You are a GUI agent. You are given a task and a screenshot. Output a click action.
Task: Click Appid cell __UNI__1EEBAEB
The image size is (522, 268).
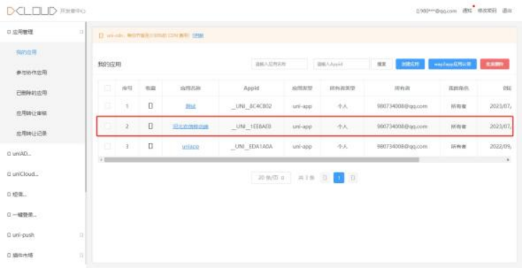point(251,126)
